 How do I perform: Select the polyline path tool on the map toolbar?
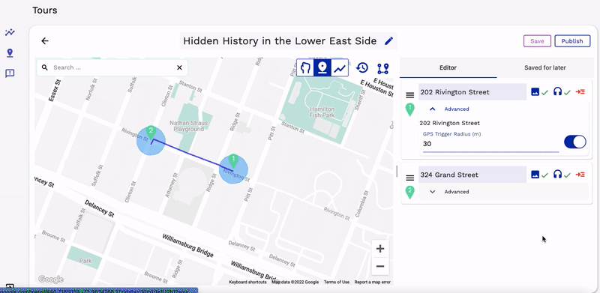[340, 68]
